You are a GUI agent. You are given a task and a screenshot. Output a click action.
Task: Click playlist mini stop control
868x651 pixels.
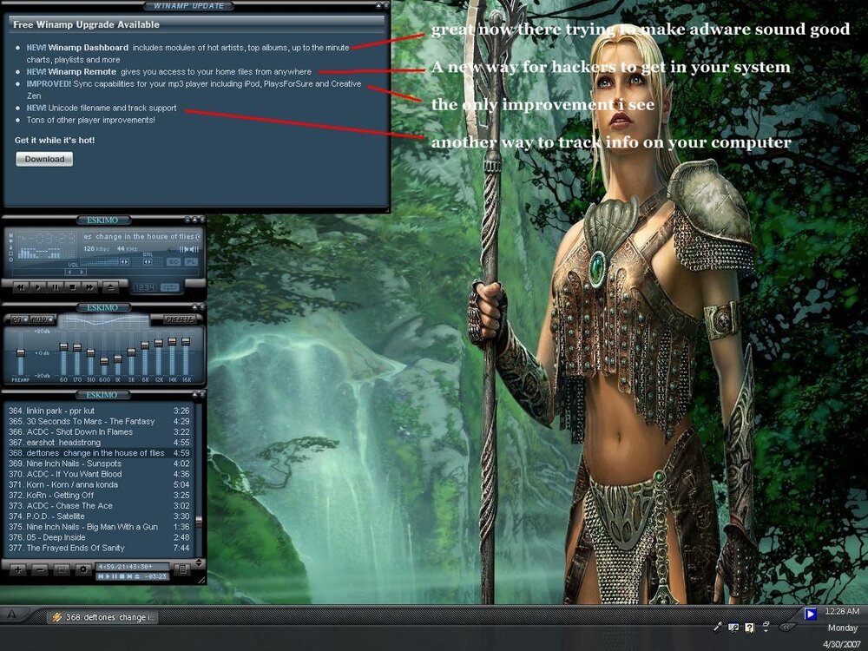pyautogui.click(x=122, y=577)
